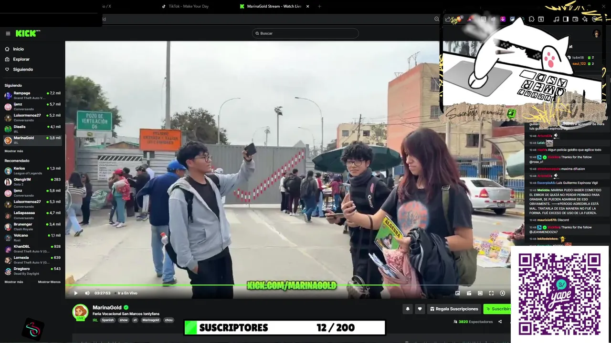This screenshot has height=343, width=611.
Task: Open media control music note icon
Action: 556,19
